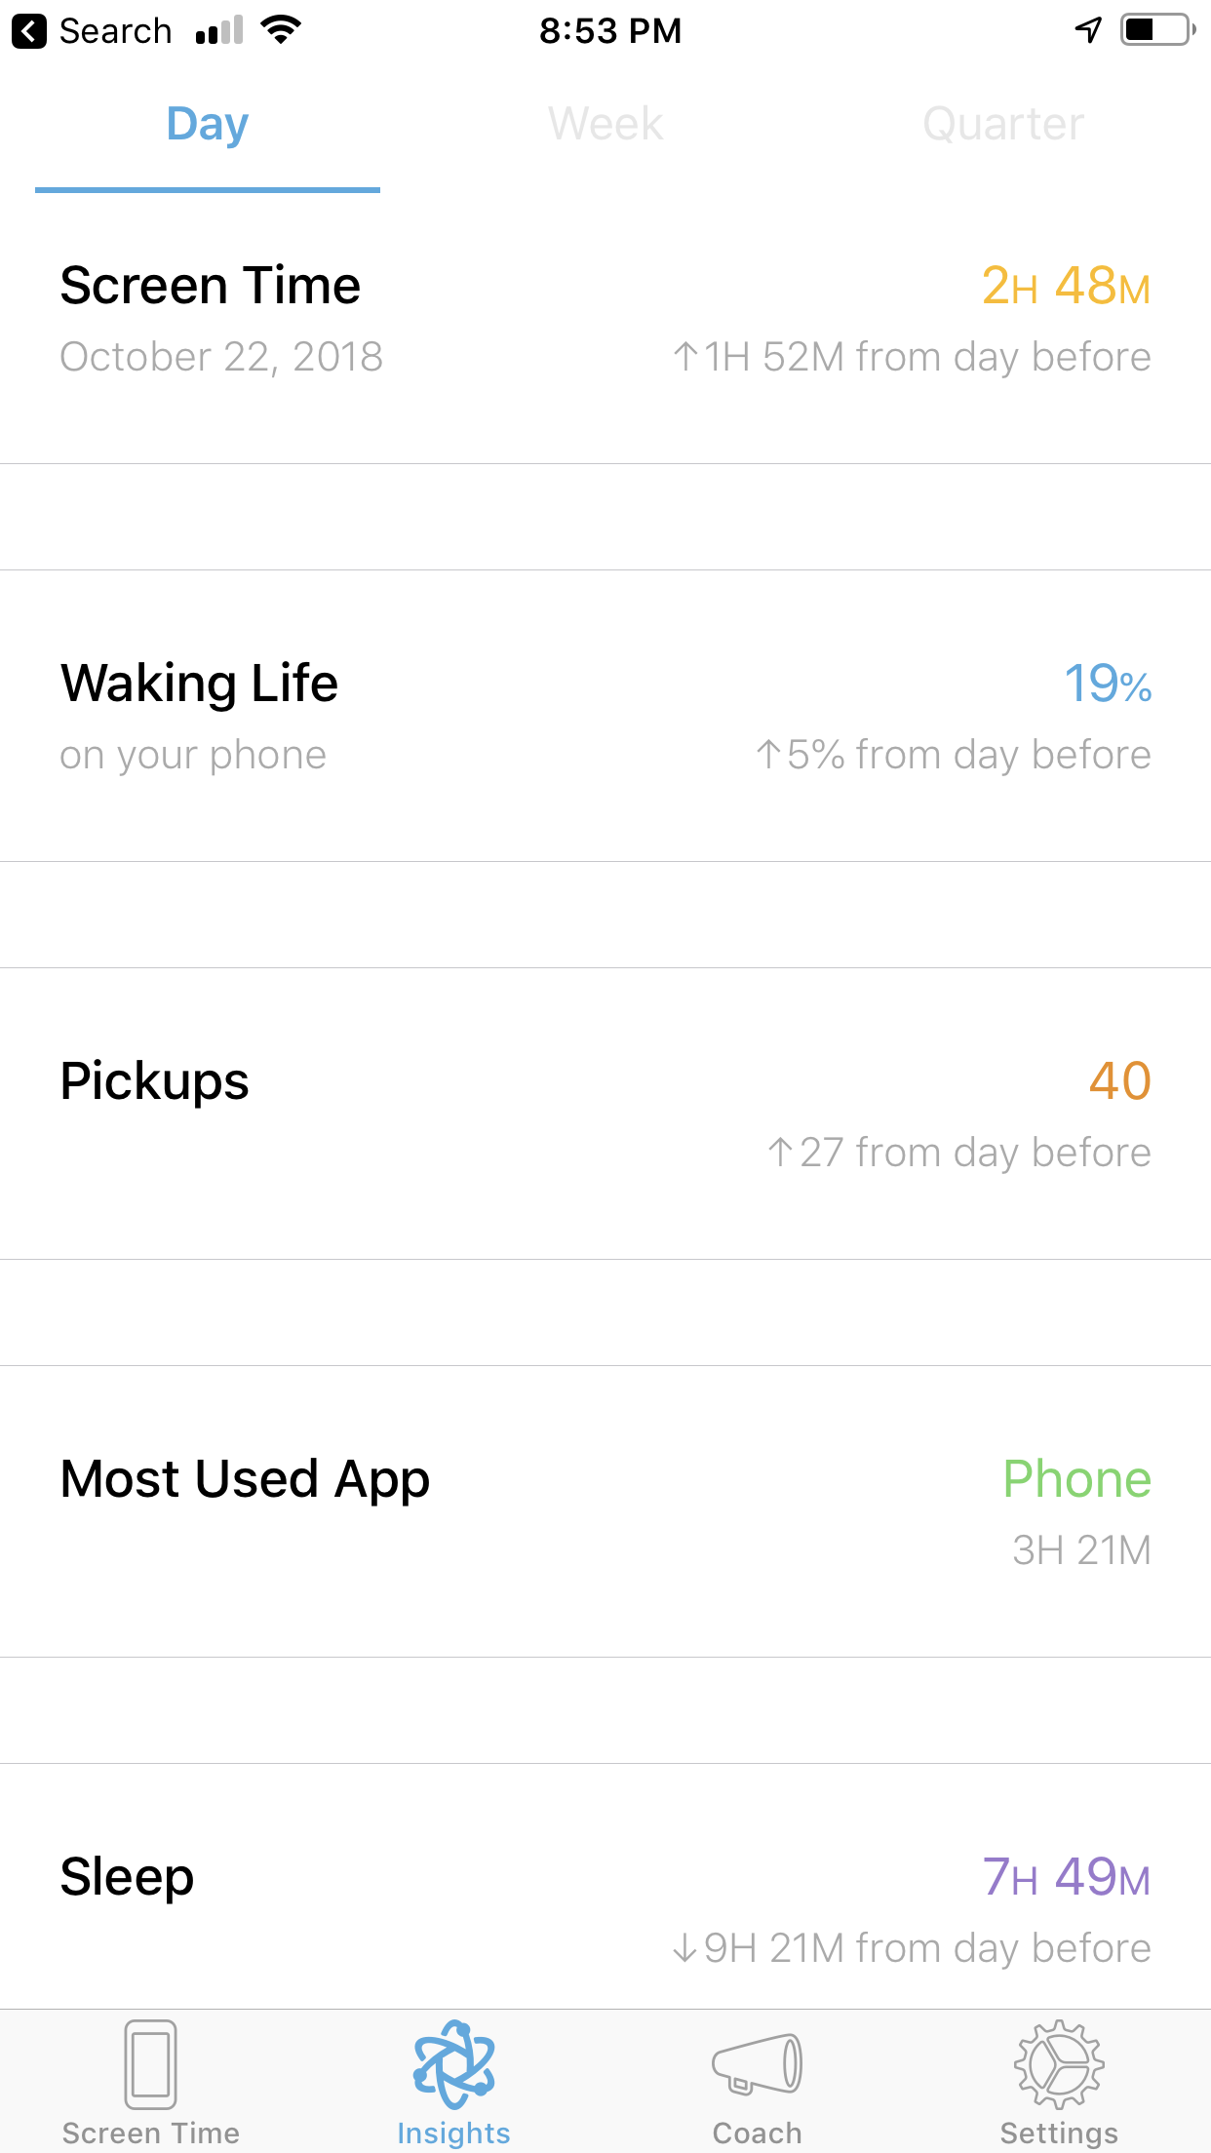
Task: Tap the battery indicator icon
Action: (1157, 30)
